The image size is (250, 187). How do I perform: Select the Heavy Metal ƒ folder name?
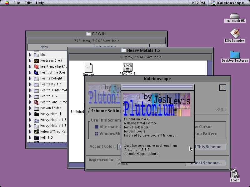(51, 114)
